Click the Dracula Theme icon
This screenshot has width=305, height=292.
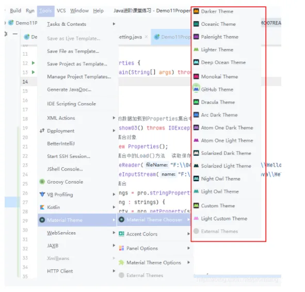(196, 102)
